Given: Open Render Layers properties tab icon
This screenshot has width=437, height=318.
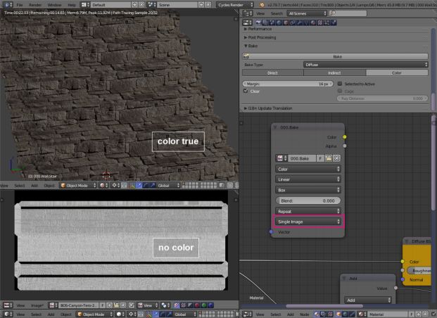Looking at the screenshot, I should pyautogui.click(x=265, y=23).
